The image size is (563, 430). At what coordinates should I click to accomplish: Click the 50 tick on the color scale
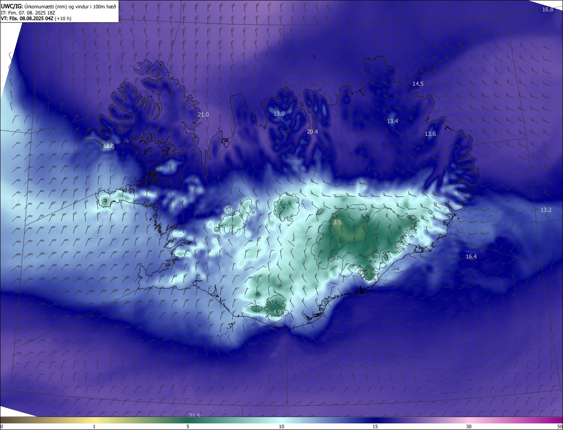tap(559, 426)
